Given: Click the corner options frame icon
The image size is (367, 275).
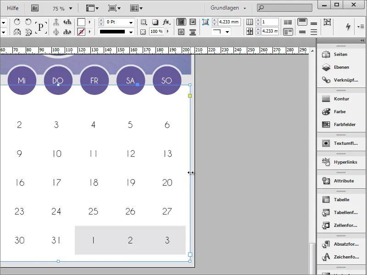Looking at the screenshot, I should click(x=205, y=22).
